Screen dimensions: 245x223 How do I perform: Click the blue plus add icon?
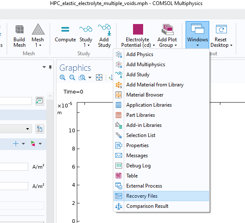pos(16,144)
